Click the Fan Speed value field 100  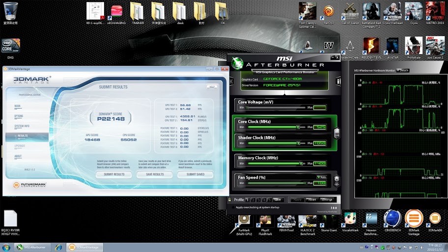[320, 183]
